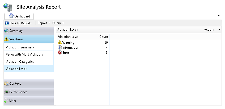This screenshot has height=109, width=225.
Task: Click the Links section icon
Action: 6,101
